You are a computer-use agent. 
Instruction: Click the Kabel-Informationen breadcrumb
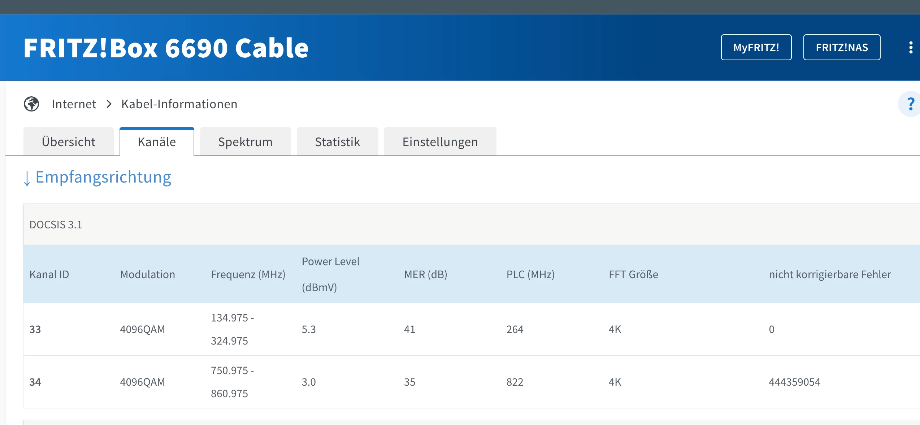point(179,104)
